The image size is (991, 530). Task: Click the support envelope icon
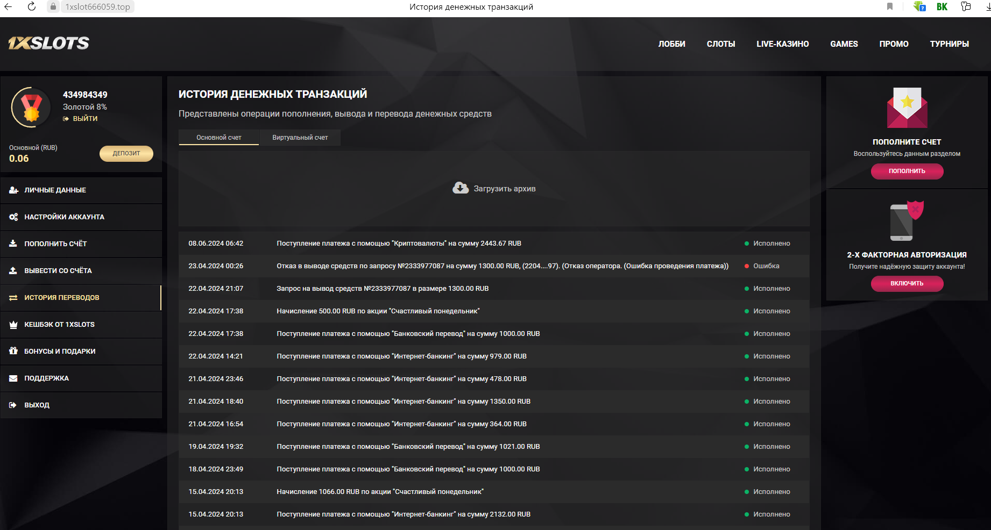[x=13, y=378]
